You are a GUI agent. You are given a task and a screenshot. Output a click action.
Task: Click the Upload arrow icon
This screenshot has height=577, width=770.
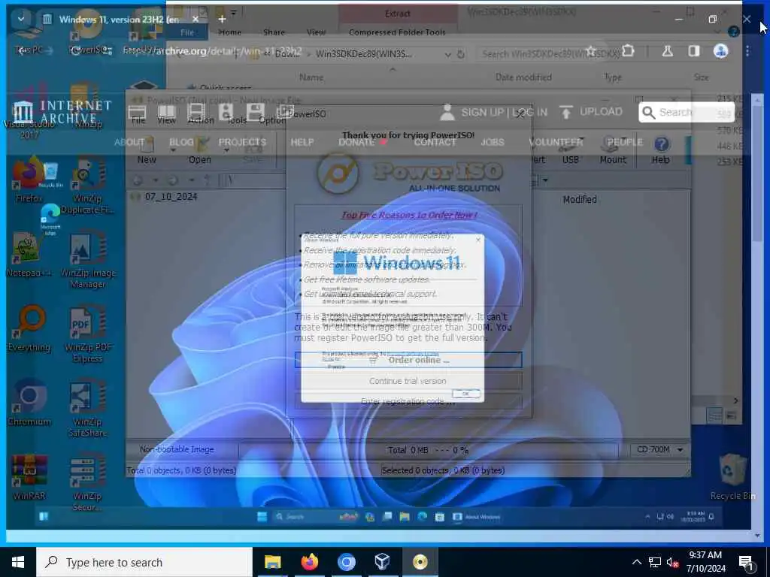[565, 113]
